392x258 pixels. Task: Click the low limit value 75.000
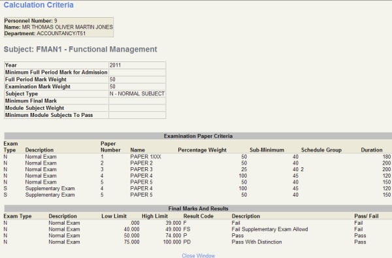click(x=132, y=242)
